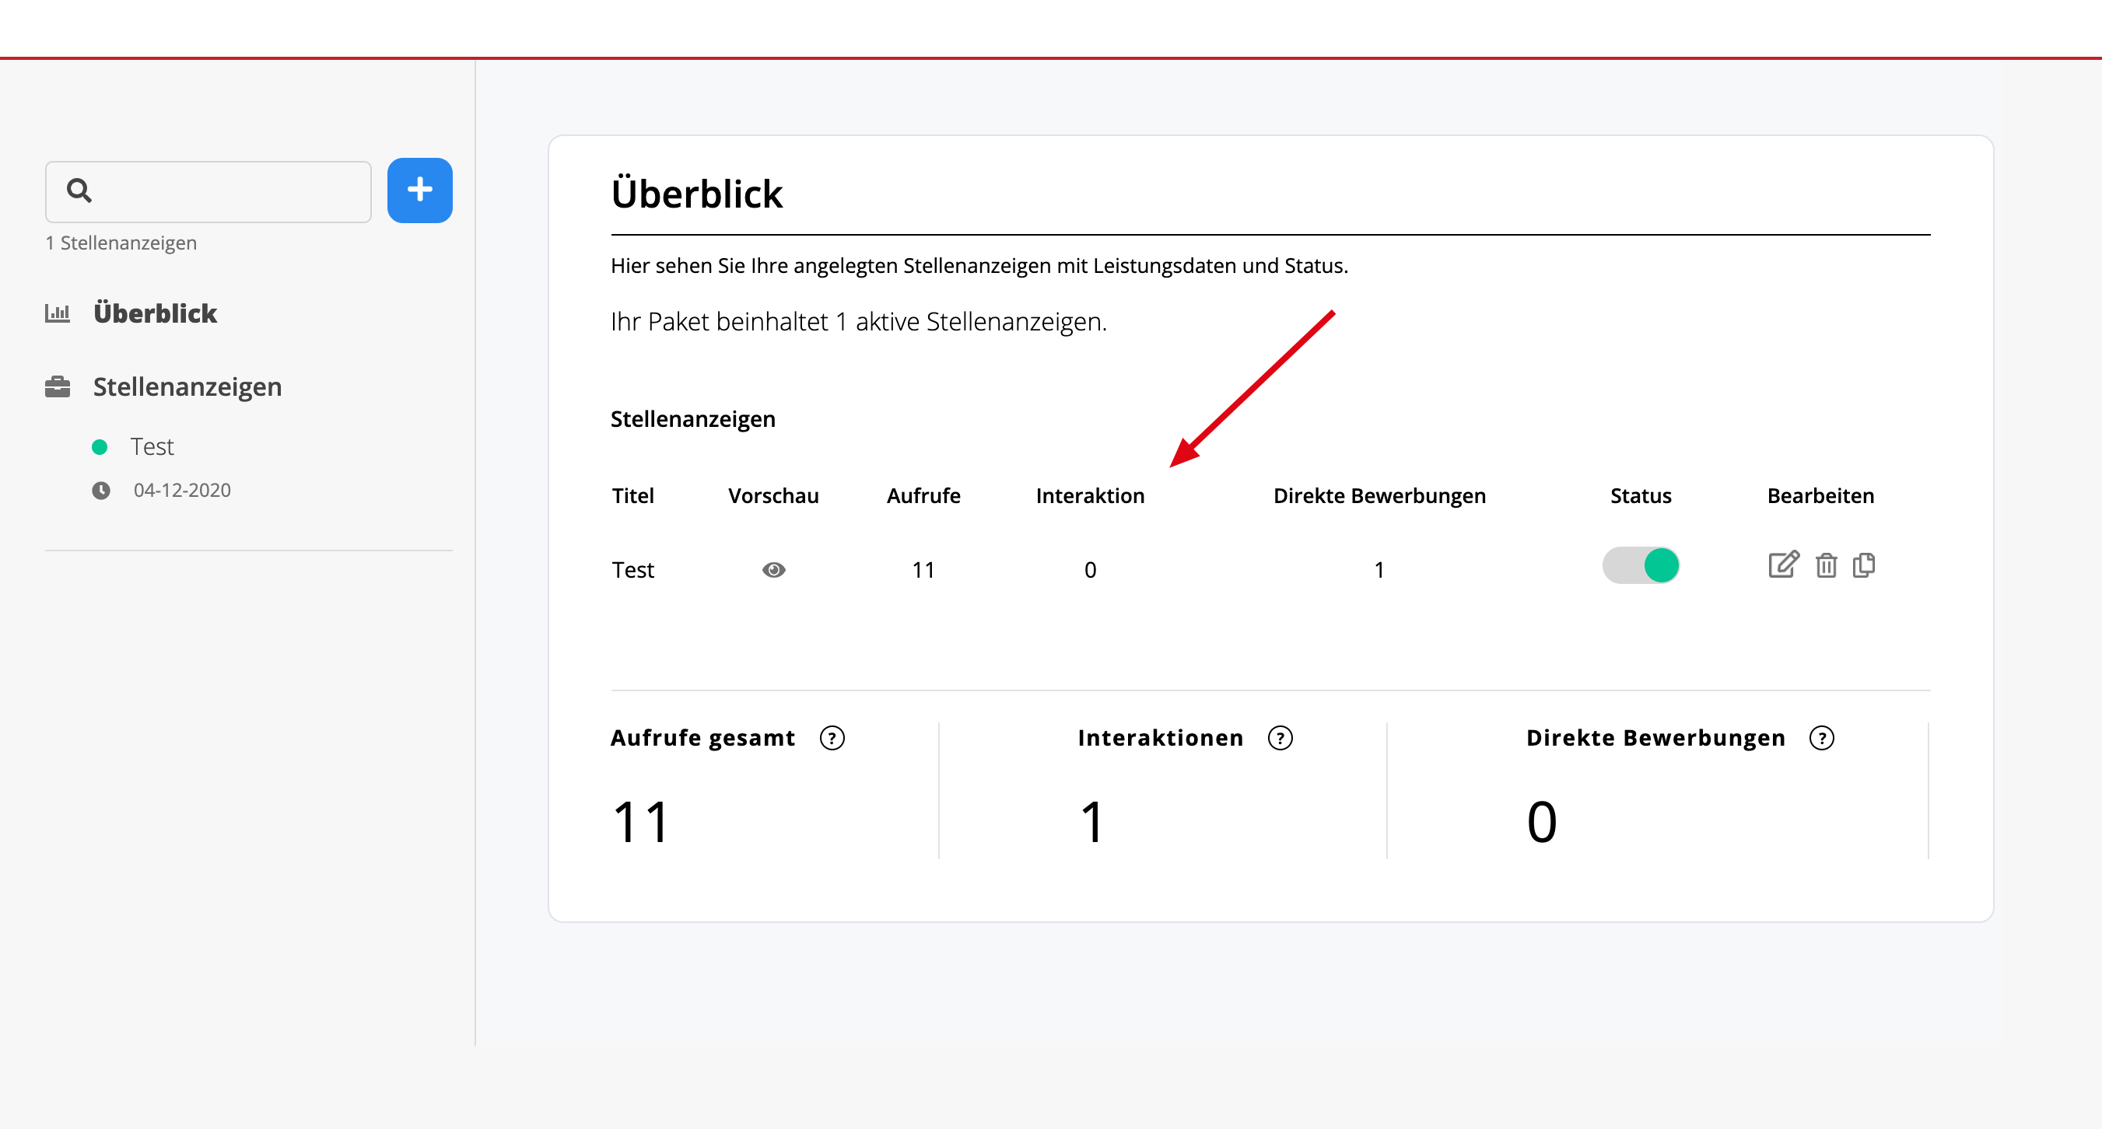This screenshot has height=1129, width=2102.
Task: Click the search magnifier icon
Action: (x=79, y=190)
